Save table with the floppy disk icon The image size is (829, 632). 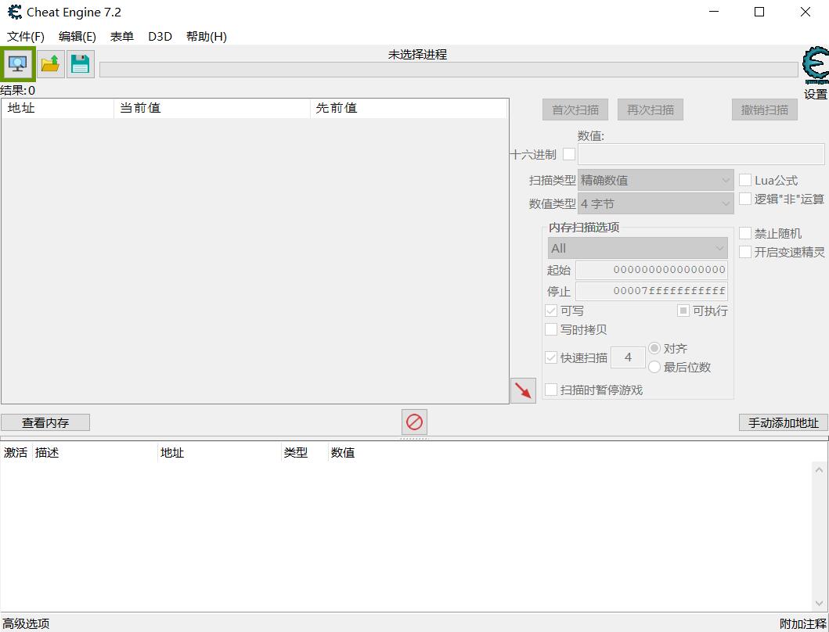tap(81, 64)
